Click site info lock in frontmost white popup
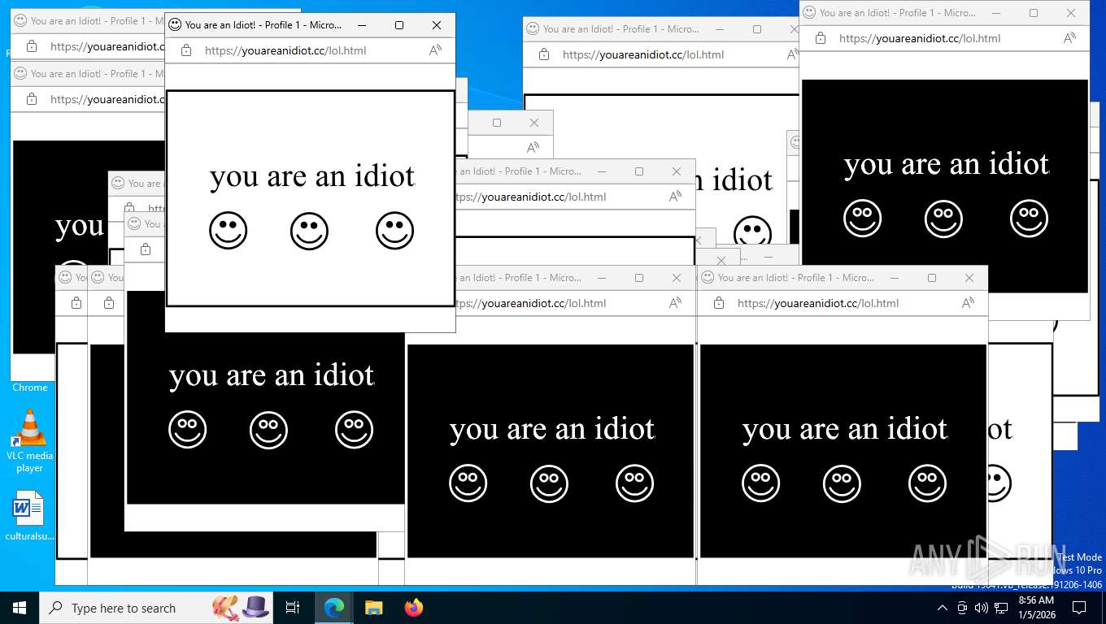The height and width of the screenshot is (624, 1106). tap(186, 50)
